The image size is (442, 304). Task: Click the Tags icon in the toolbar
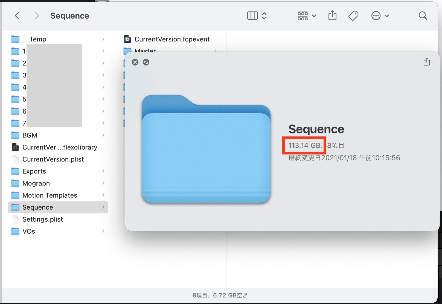pos(353,16)
